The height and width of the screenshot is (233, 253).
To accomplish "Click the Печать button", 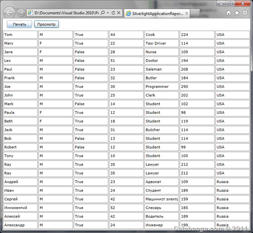I will [19, 24].
